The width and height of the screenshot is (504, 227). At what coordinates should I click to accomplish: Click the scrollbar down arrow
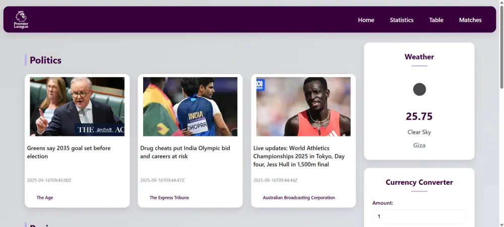click(502, 225)
